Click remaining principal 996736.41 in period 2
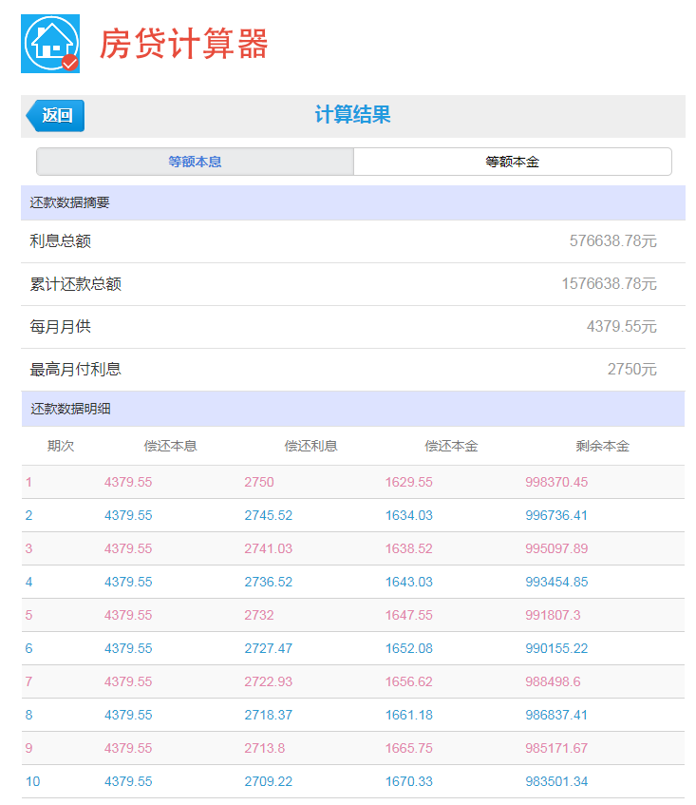Screen dimensions: 696x805 tap(556, 515)
